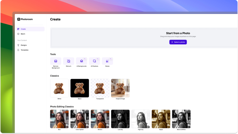The image size is (238, 134).
Task: Choose the Original Image teddy thumbnail
Action: 120,88
